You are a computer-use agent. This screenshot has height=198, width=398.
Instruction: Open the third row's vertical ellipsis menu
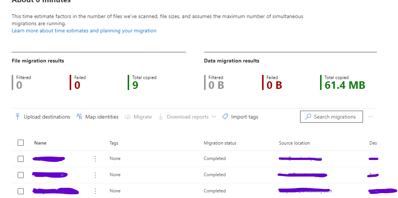(95, 191)
